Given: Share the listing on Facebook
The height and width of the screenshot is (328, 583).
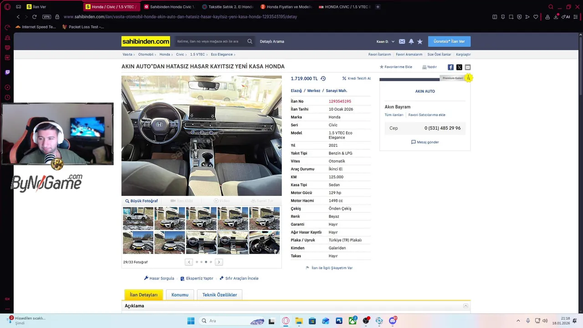Looking at the screenshot, I should (450, 67).
